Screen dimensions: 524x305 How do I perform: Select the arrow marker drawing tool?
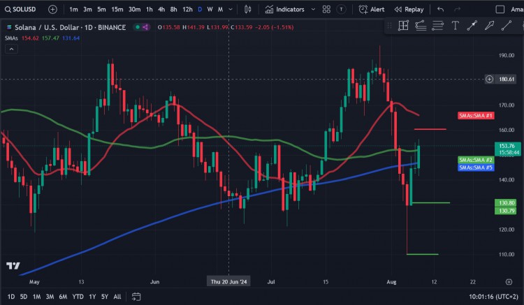[489, 26]
